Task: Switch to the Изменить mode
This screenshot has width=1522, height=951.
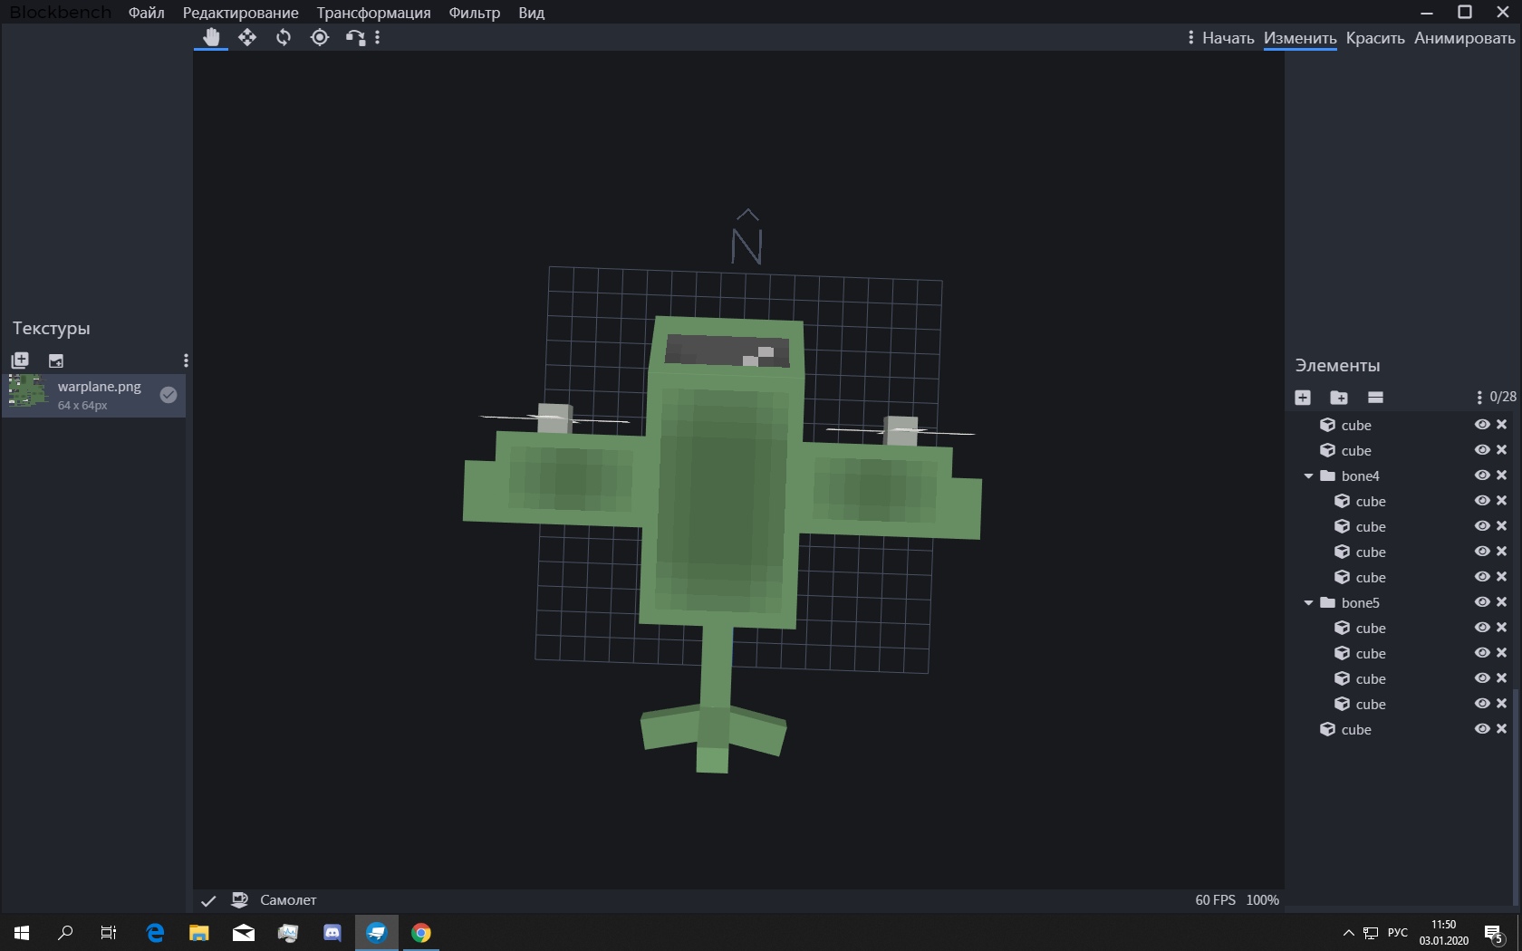Action: [1300, 38]
